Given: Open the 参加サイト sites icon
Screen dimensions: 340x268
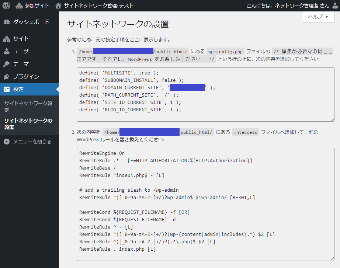Looking at the screenshot, I should [x=19, y=6].
